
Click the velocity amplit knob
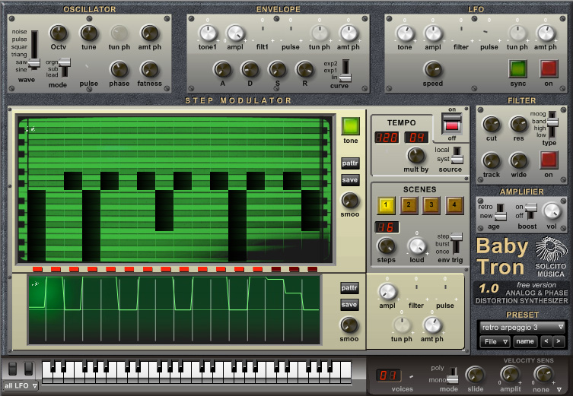point(509,375)
